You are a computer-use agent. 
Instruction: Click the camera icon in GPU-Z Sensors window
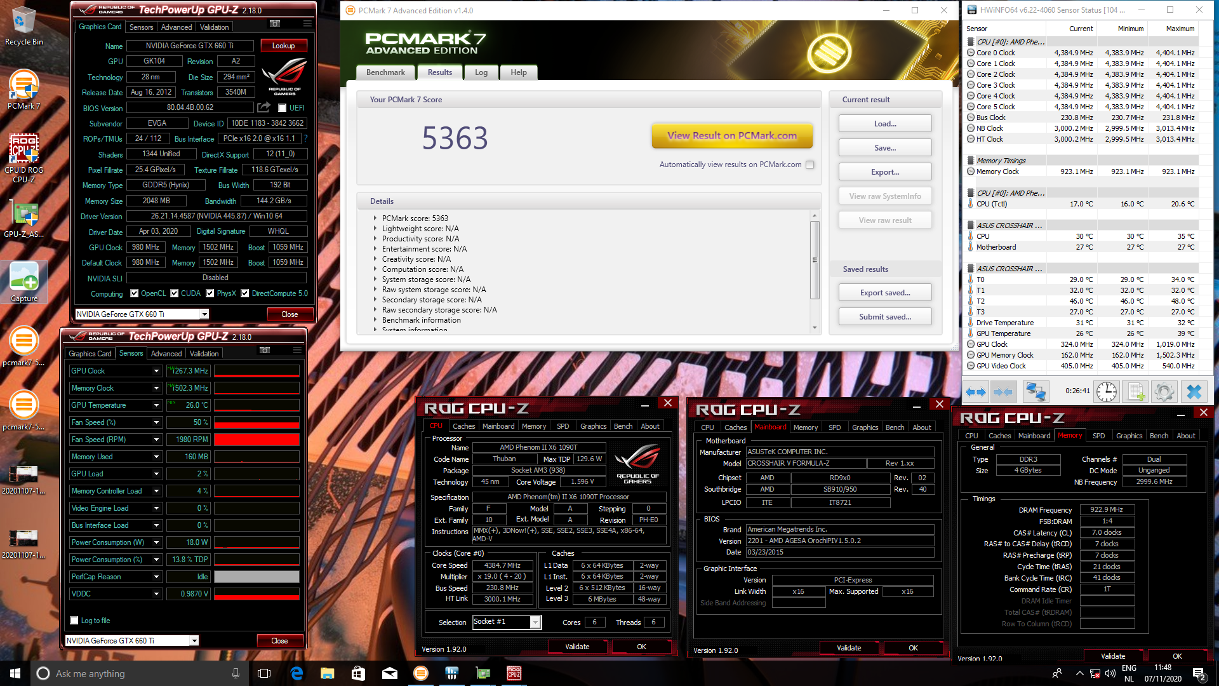[x=265, y=350]
